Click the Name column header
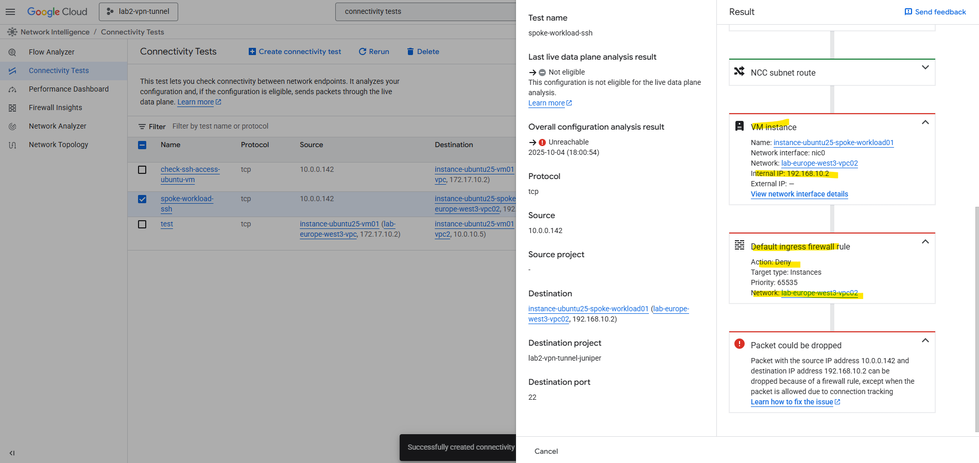Screen dimensions: 979x463 click(x=170, y=145)
